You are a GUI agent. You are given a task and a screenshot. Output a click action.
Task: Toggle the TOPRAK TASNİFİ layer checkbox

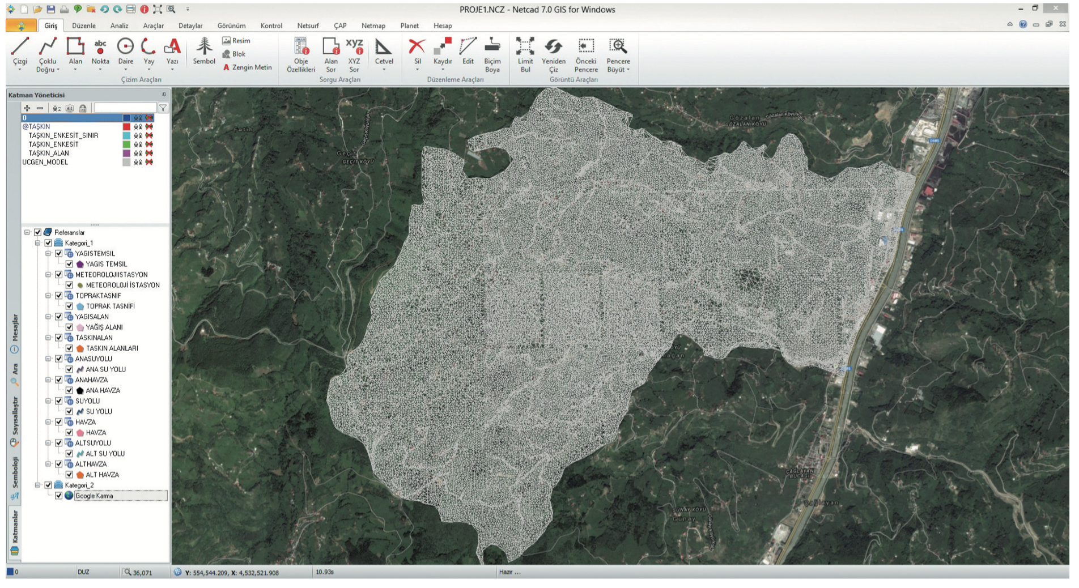pos(69,306)
